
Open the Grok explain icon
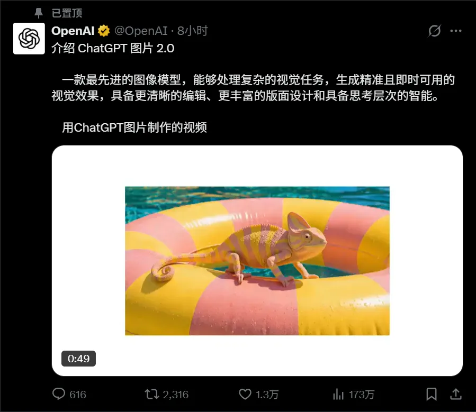434,31
